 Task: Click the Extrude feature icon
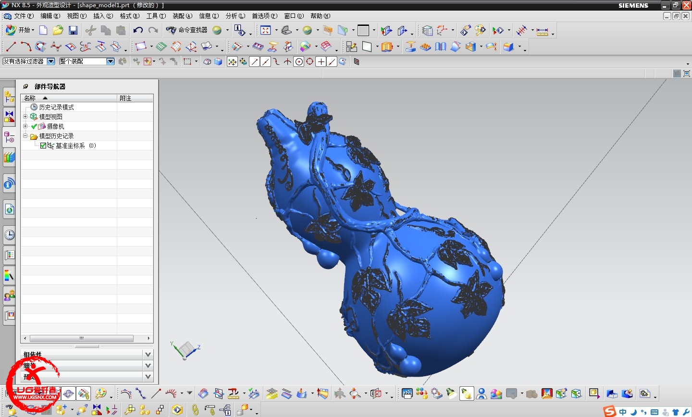(387, 47)
